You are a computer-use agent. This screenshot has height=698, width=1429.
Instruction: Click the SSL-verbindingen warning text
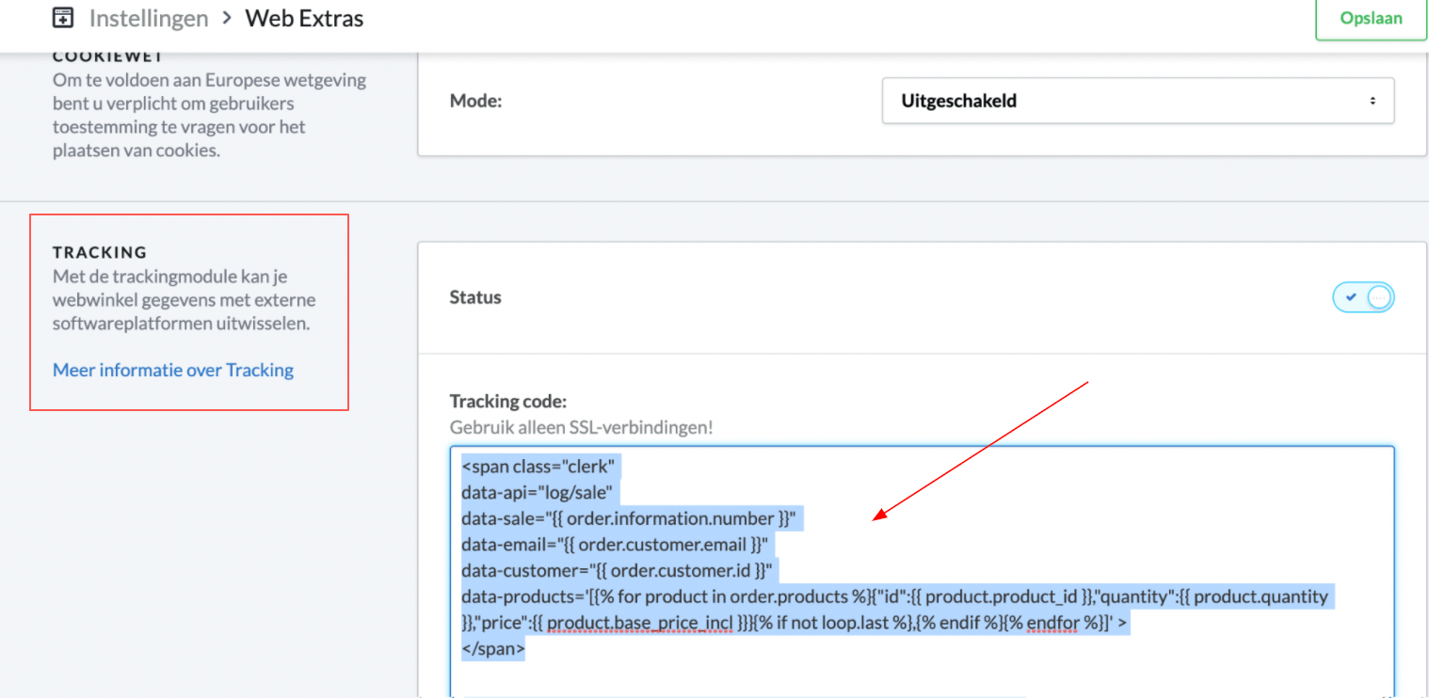coord(584,427)
